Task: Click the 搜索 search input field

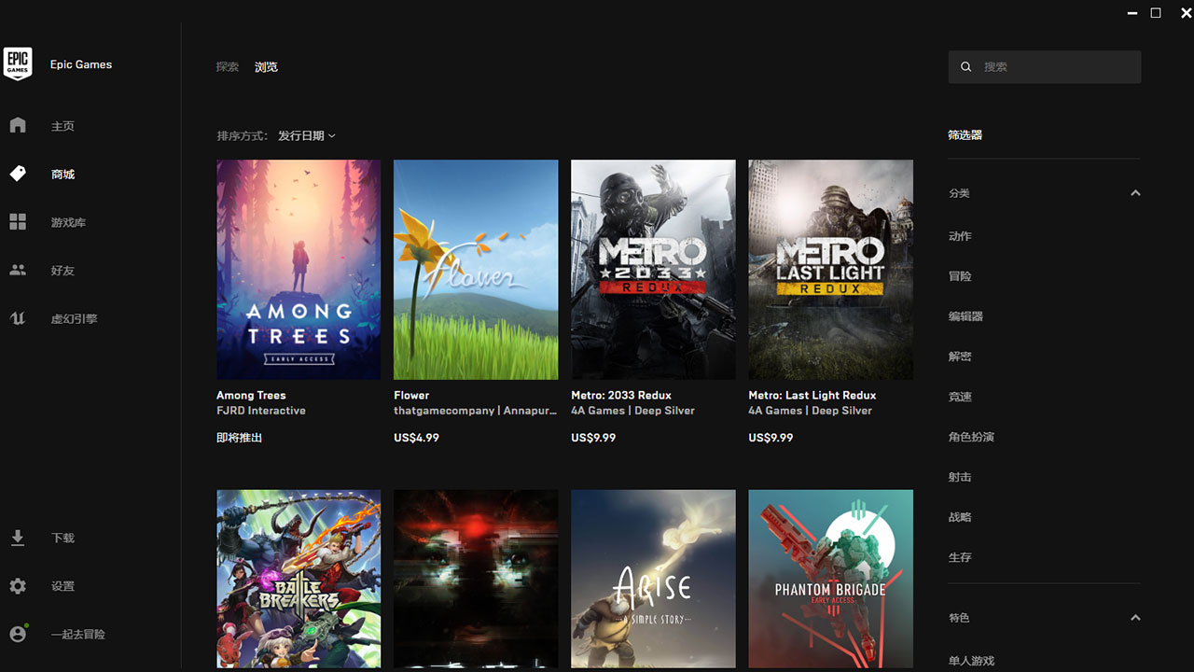Action: click(x=1054, y=67)
